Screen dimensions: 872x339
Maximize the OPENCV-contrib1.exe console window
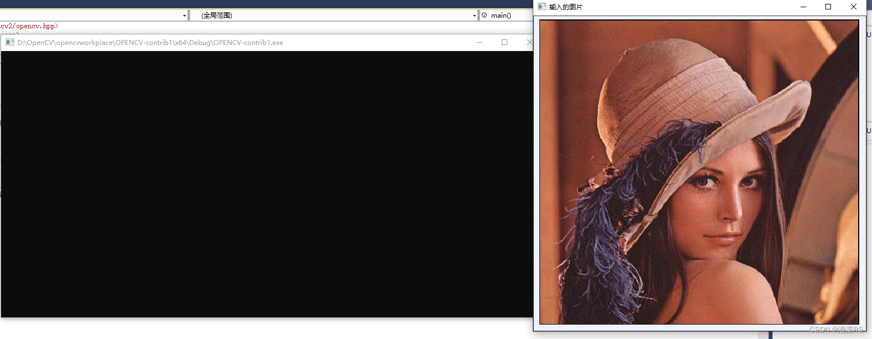tap(504, 42)
